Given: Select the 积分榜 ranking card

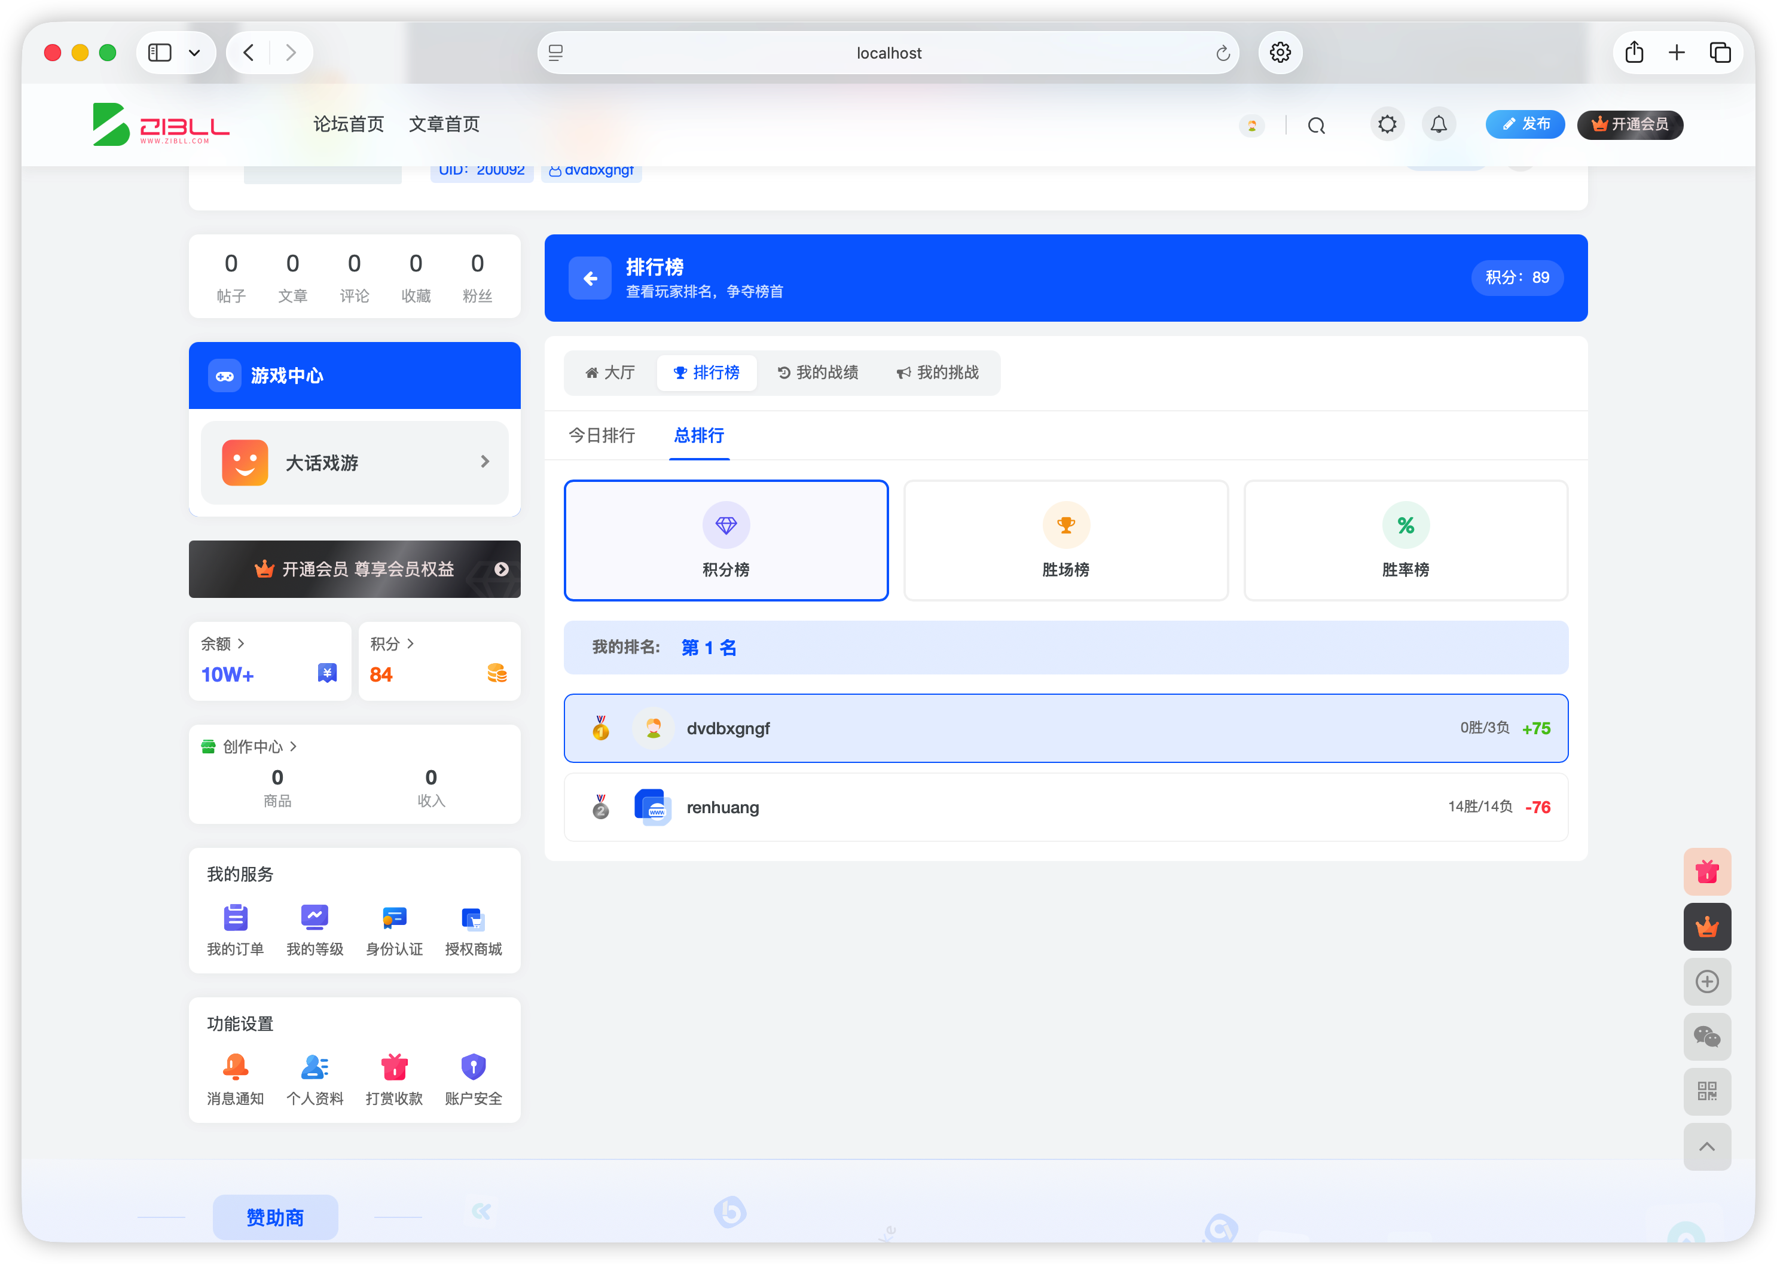Looking at the screenshot, I should click(725, 540).
